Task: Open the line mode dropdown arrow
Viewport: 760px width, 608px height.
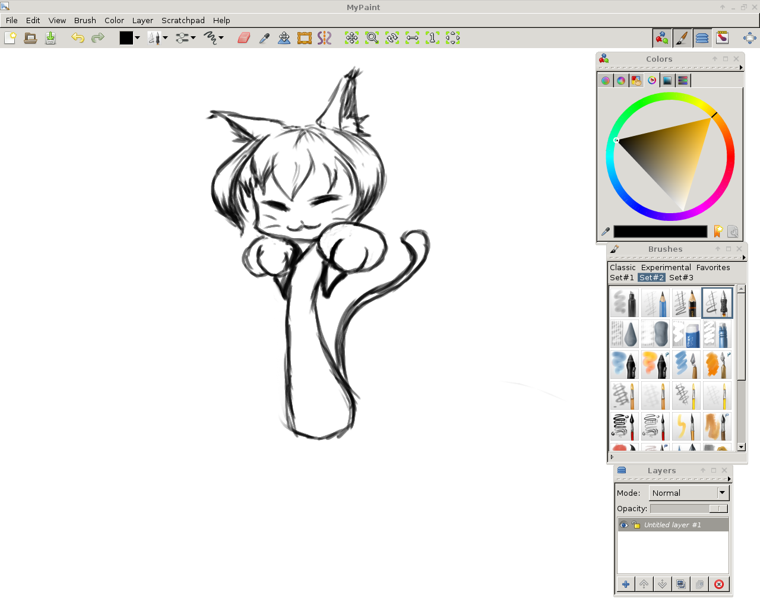Action: (221, 37)
